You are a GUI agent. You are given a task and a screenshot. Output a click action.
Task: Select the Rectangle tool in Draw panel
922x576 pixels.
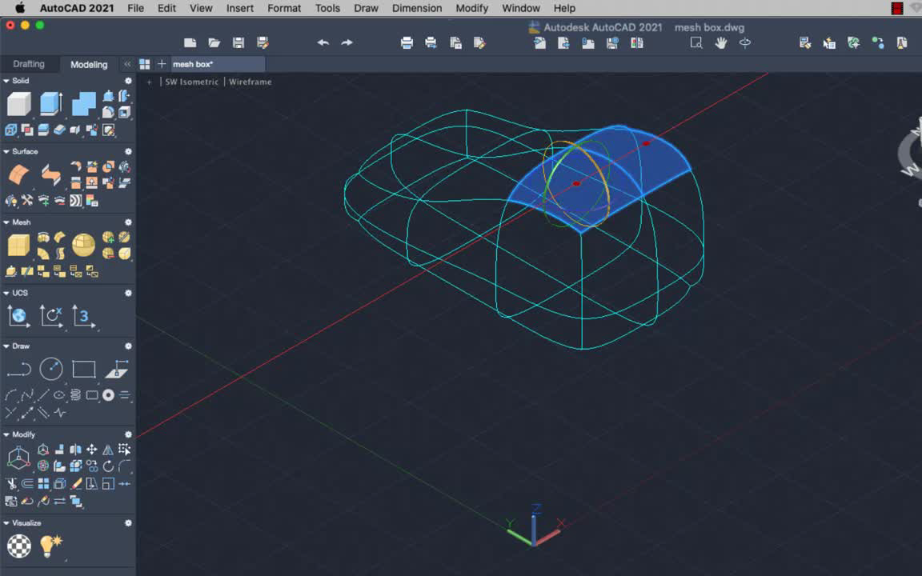(x=84, y=367)
